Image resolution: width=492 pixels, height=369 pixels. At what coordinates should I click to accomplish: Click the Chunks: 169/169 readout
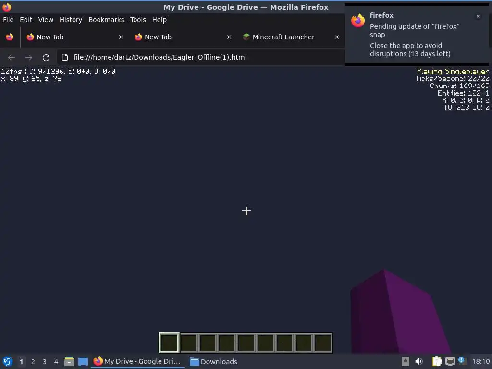click(x=460, y=86)
